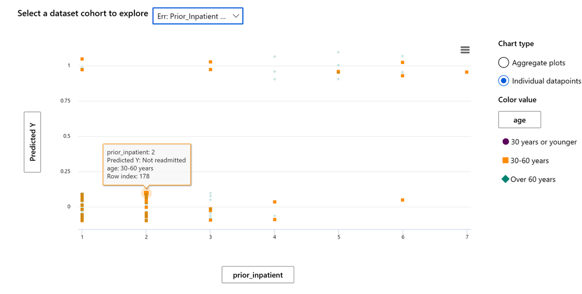
Task: Click the Predicted Y axis button
Action: 32,142
